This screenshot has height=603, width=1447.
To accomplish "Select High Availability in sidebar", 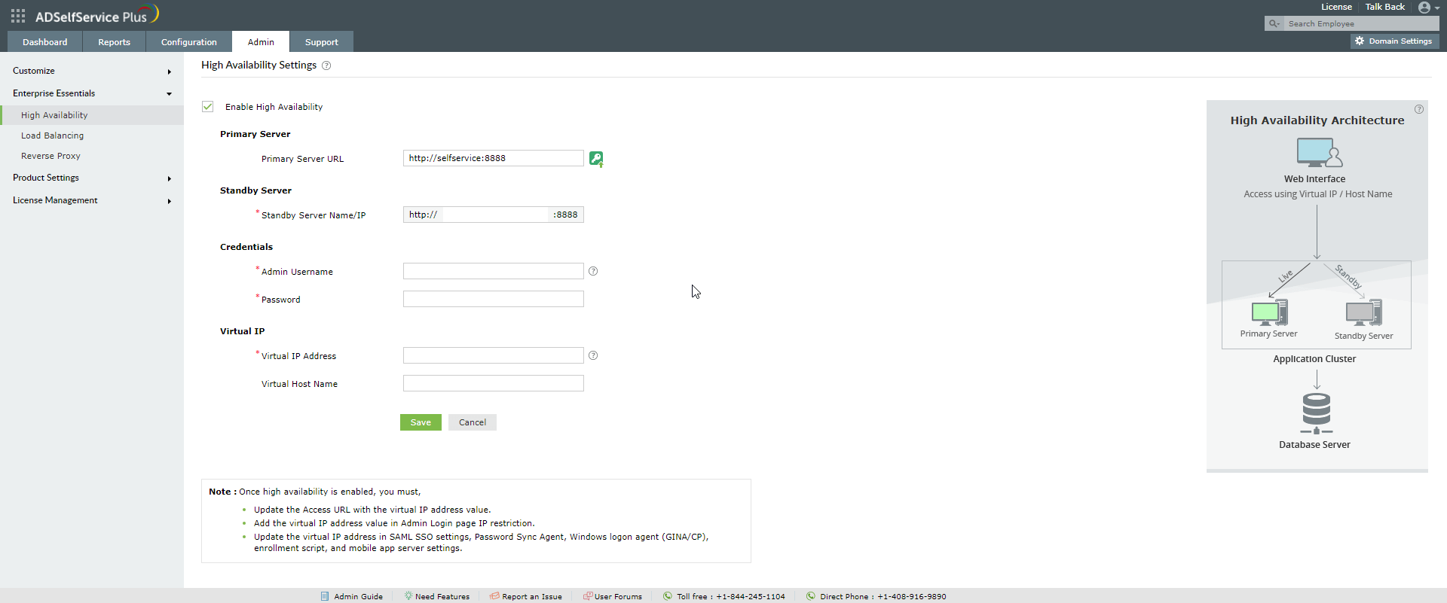I will click(92, 115).
